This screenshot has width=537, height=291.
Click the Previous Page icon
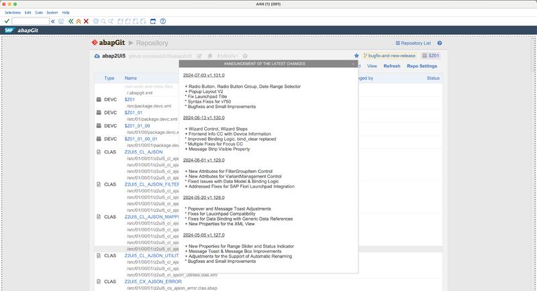point(128,21)
